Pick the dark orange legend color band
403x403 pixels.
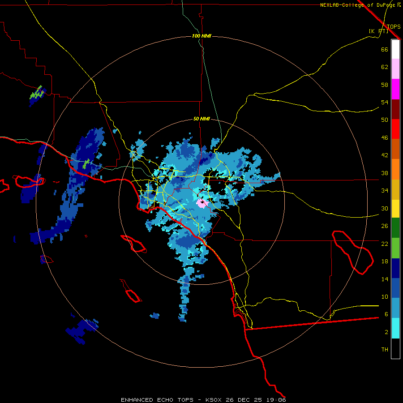pyautogui.click(x=395, y=149)
